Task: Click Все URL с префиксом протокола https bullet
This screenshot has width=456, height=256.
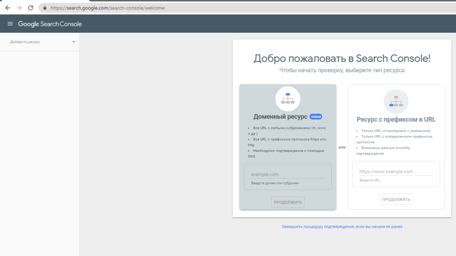Action: point(287,142)
